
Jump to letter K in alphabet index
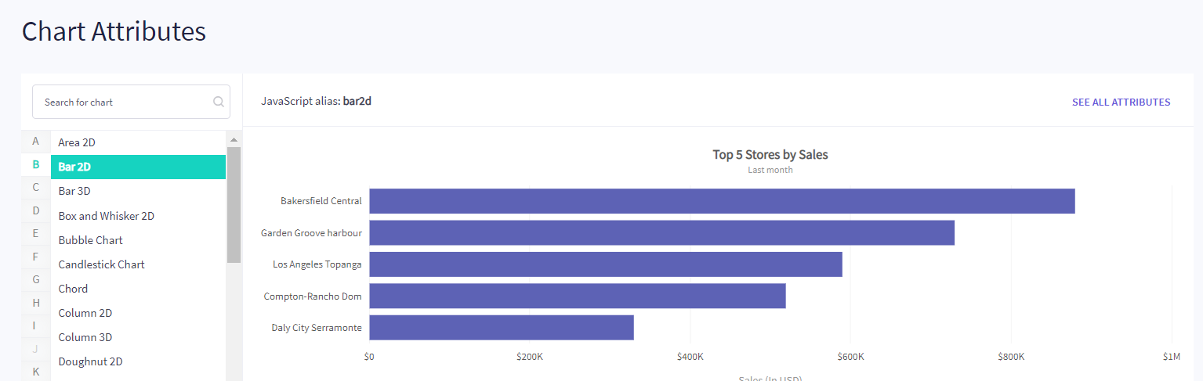coord(36,372)
